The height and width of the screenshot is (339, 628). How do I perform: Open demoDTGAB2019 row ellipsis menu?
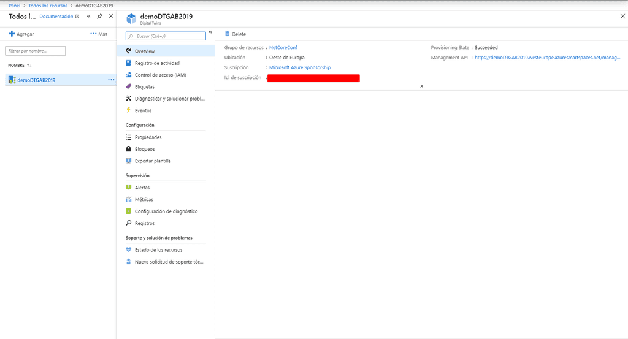[x=111, y=80]
